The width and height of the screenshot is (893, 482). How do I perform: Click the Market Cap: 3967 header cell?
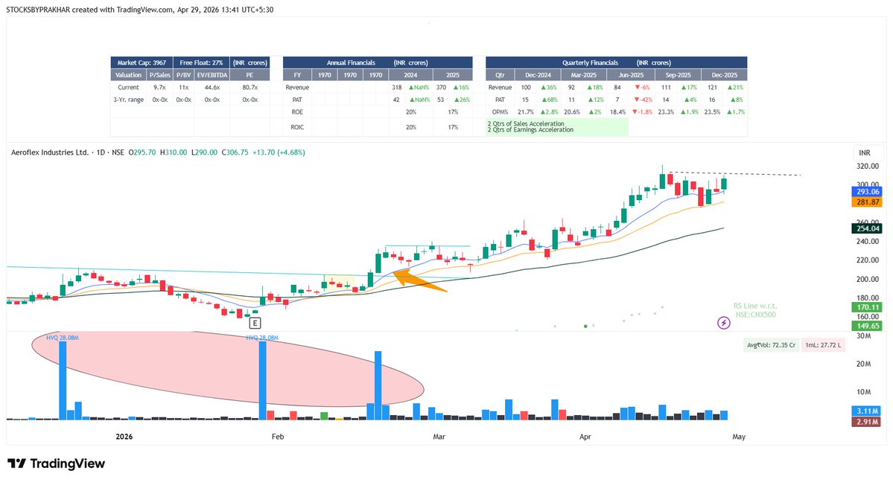(142, 62)
